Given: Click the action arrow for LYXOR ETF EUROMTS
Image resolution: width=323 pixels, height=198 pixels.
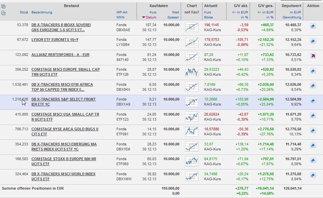Looking at the screenshot, I should 313,41.
